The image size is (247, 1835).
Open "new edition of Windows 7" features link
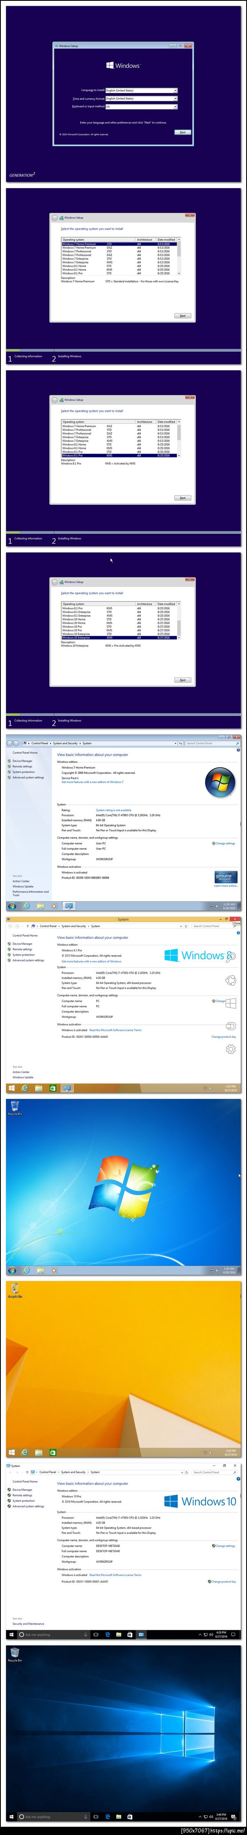(93, 781)
